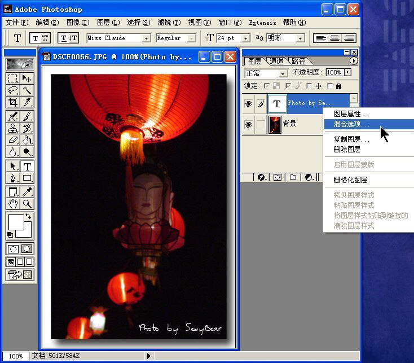This screenshot has width=414, height=363.
Task: Select the Crop tool in toolbox
Action: (x=13, y=102)
